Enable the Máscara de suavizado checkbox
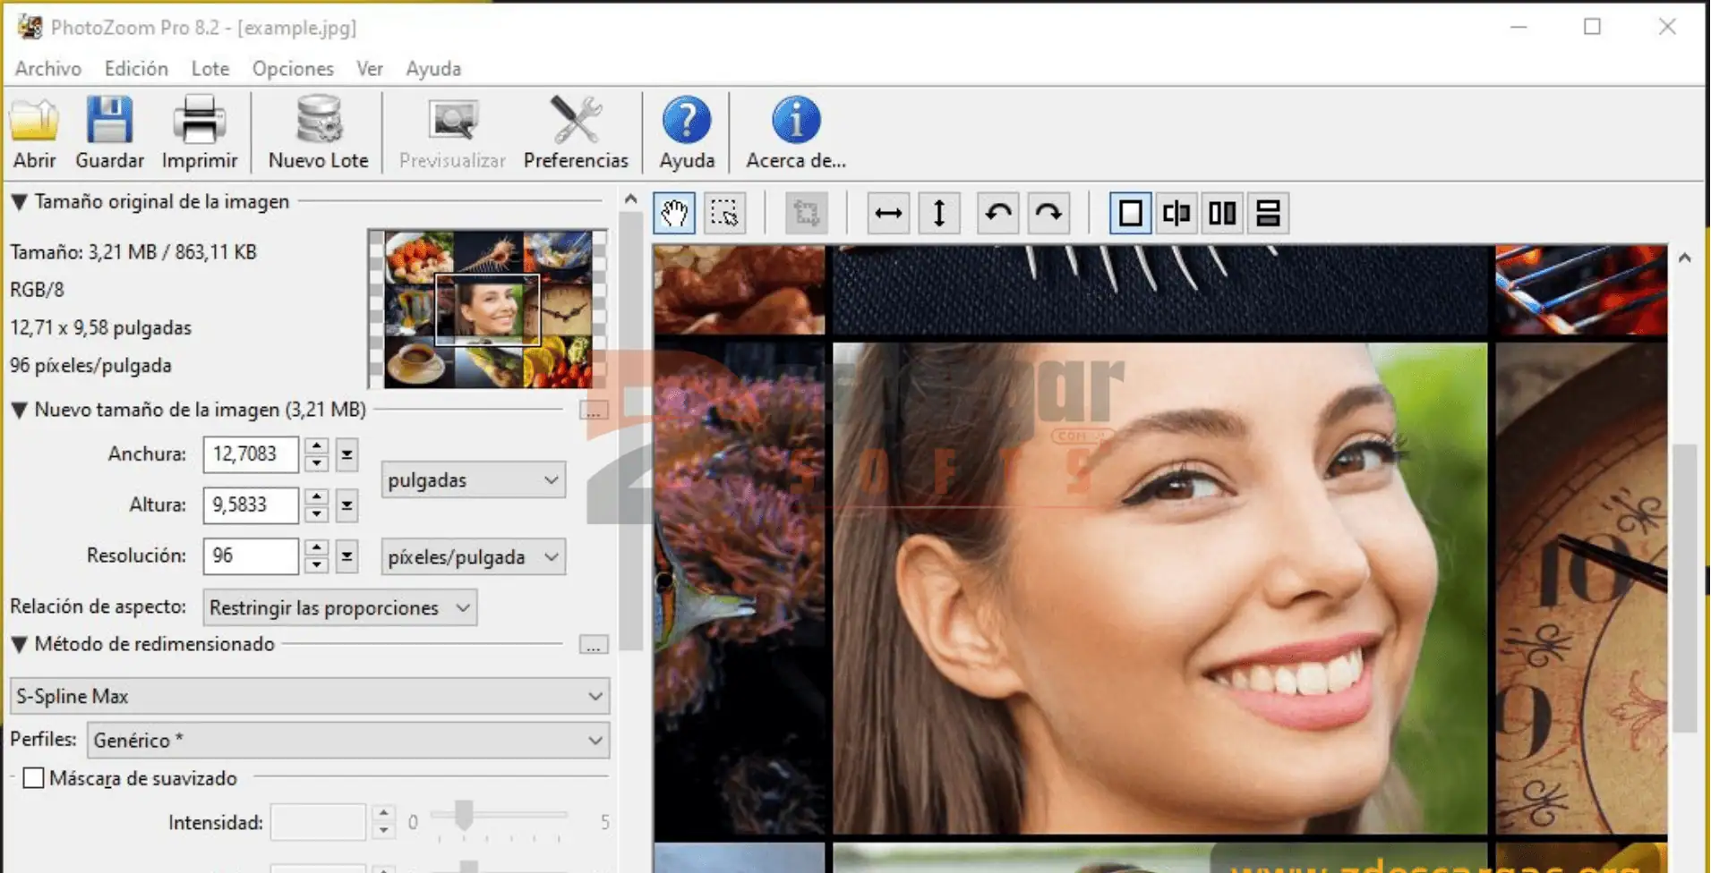 pos(33,778)
